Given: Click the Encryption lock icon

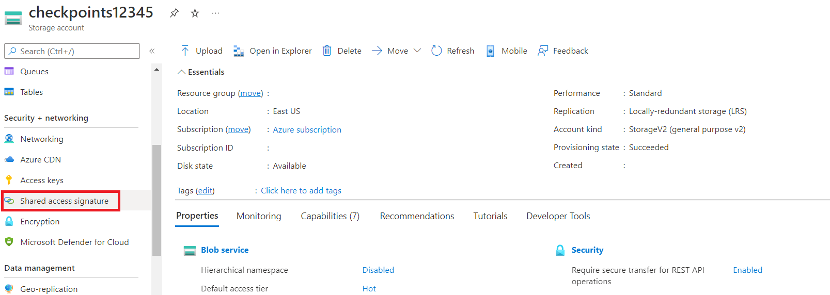Looking at the screenshot, I should pos(9,221).
